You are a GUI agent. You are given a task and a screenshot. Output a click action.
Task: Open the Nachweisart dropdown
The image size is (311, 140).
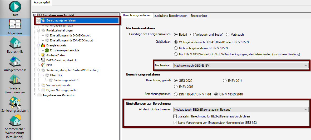click(x=241, y=65)
